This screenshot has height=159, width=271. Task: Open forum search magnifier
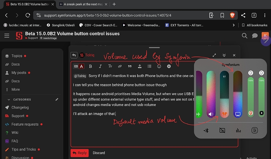coord(244,36)
